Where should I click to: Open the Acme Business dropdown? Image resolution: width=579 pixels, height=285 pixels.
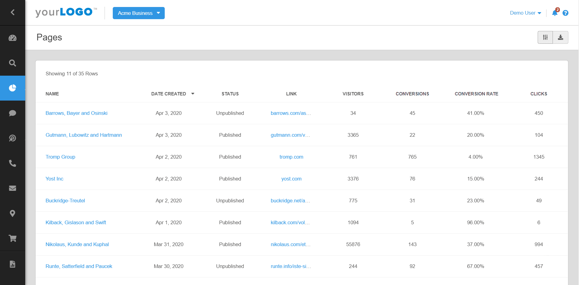pyautogui.click(x=139, y=13)
